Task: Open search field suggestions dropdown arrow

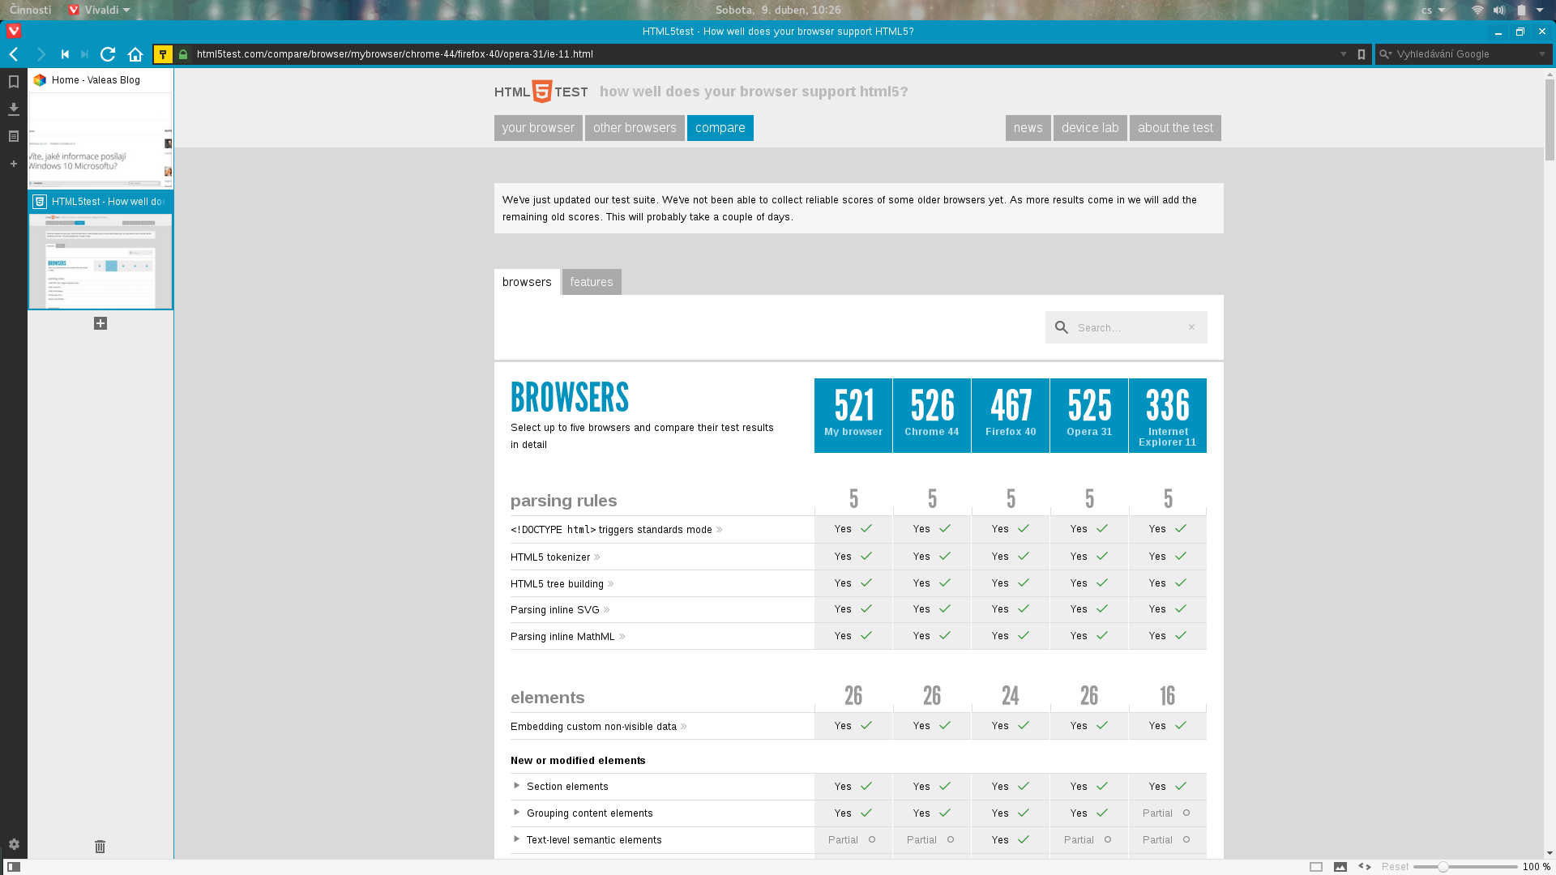Action: pos(1542,54)
